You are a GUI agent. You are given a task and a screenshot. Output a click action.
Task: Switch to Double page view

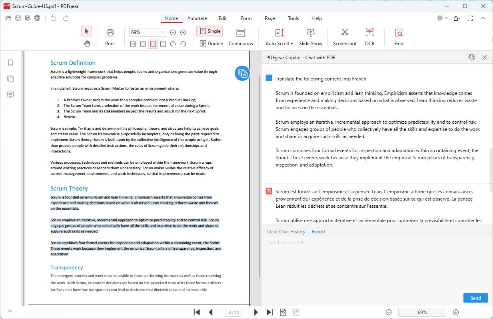[211, 43]
